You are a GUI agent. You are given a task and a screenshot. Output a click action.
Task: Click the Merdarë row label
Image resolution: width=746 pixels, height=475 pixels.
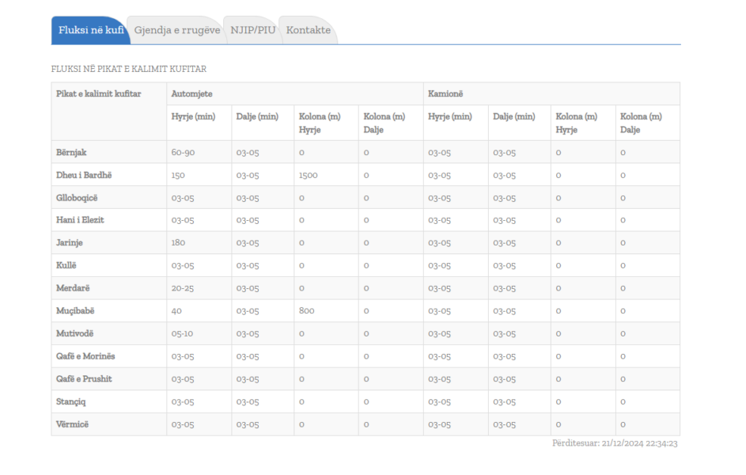73,288
